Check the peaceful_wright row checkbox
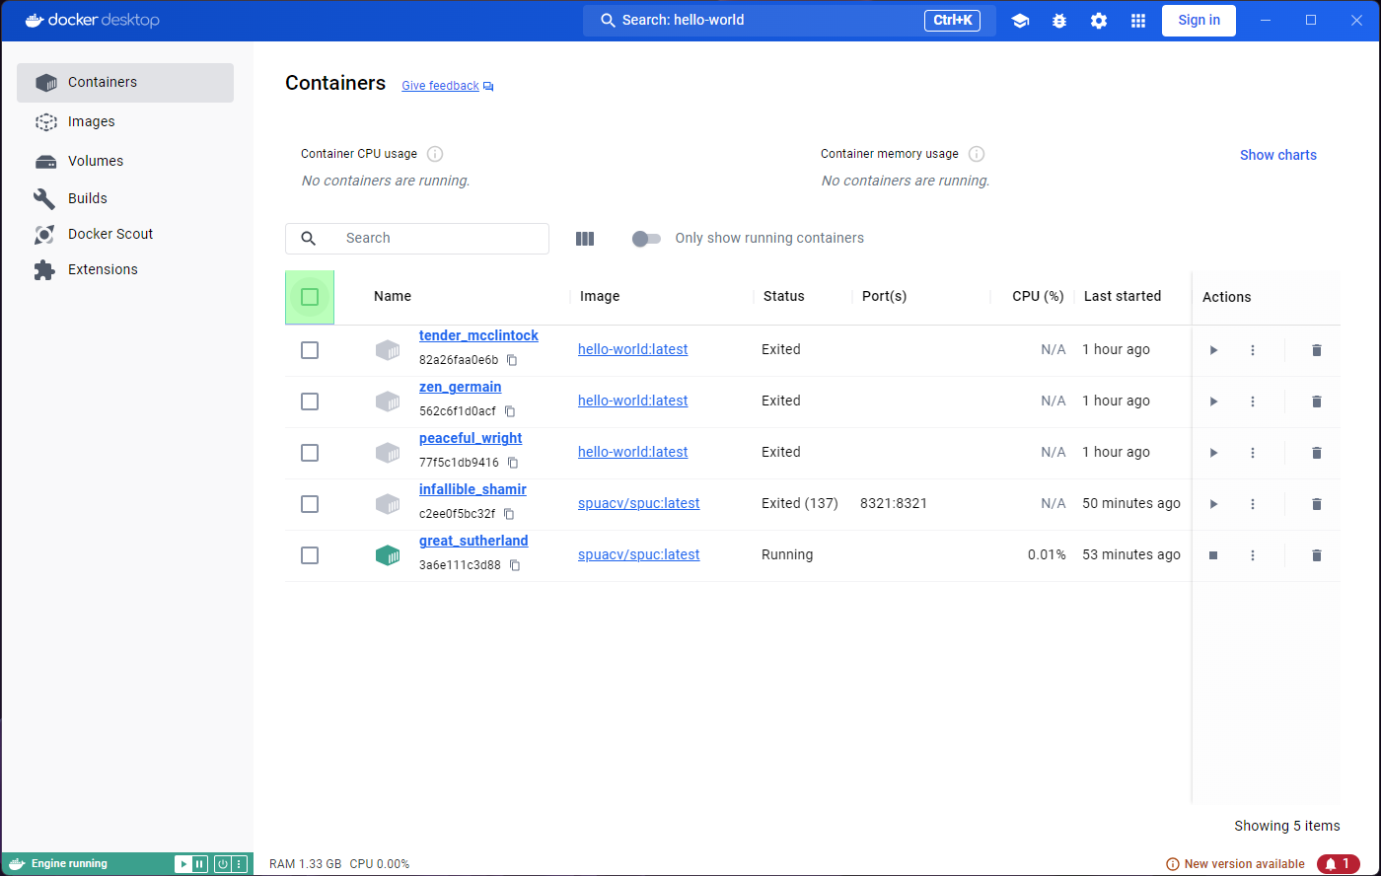Viewport: 1381px width, 876px height. [310, 453]
